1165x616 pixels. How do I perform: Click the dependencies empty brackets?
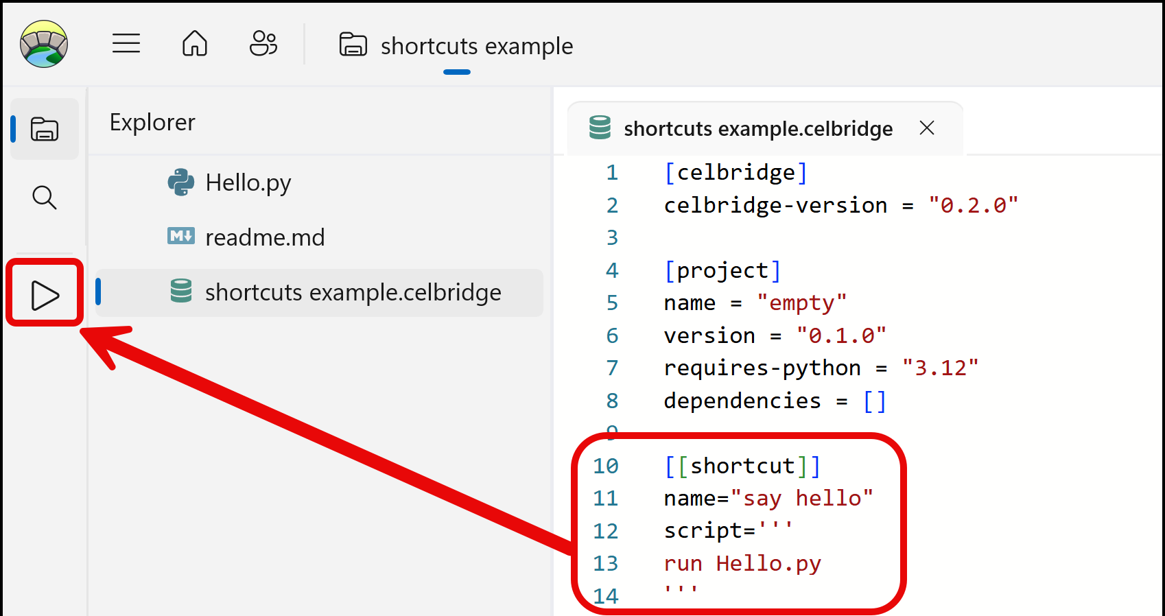pos(875,401)
